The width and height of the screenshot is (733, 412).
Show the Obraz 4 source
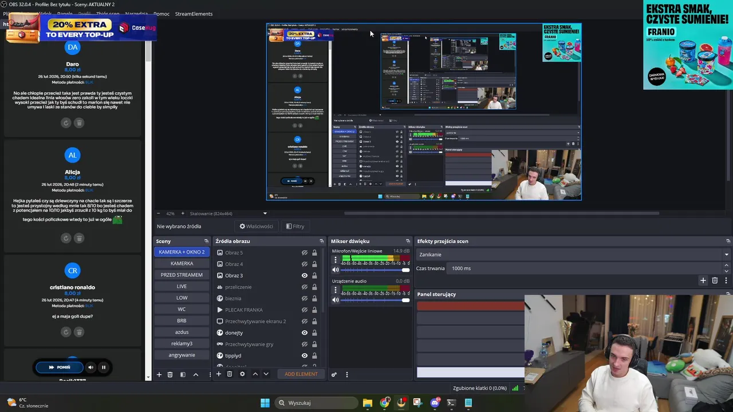pyautogui.click(x=305, y=264)
